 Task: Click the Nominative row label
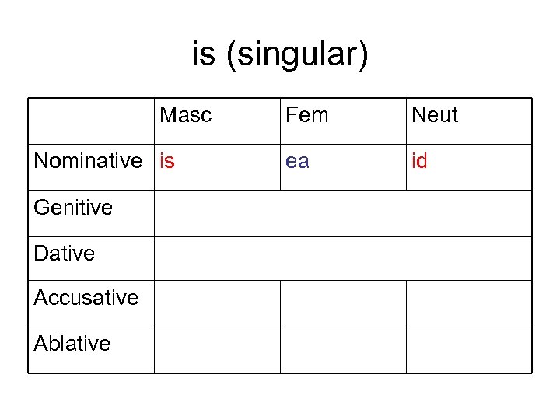[88, 162]
